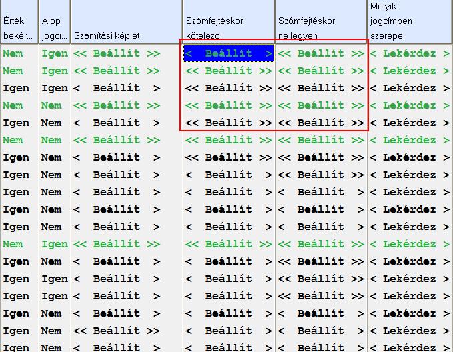The width and height of the screenshot is (453, 352).
Task: Click first row's Számfejtéskor ne legyen Beállít
Action: [321, 53]
